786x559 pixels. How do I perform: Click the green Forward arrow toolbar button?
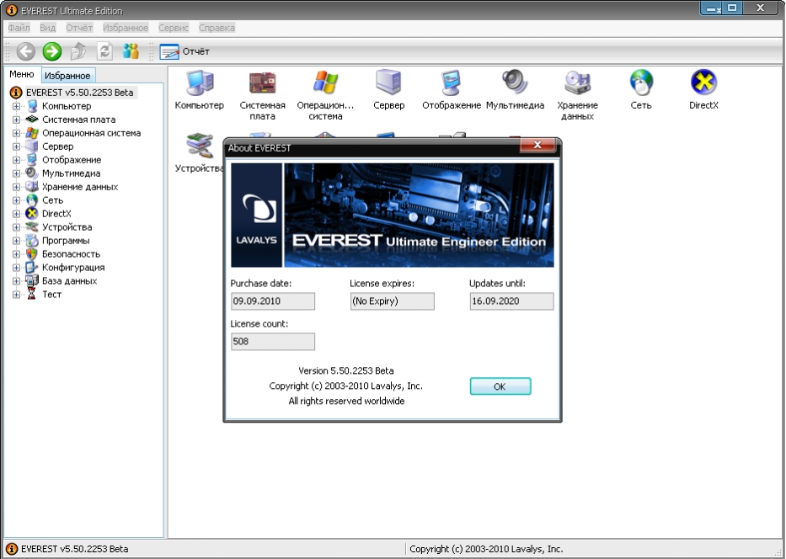coord(52,51)
